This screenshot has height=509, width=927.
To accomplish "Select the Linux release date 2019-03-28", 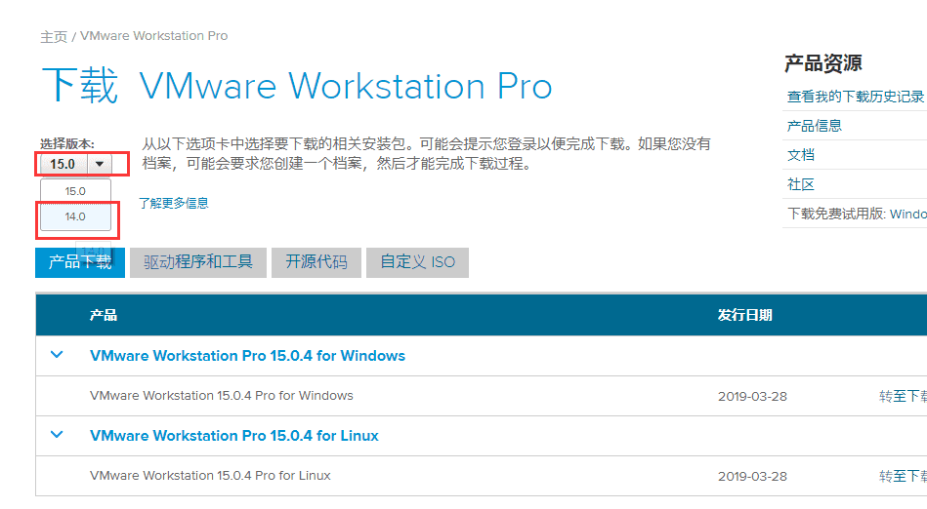I will coord(752,476).
